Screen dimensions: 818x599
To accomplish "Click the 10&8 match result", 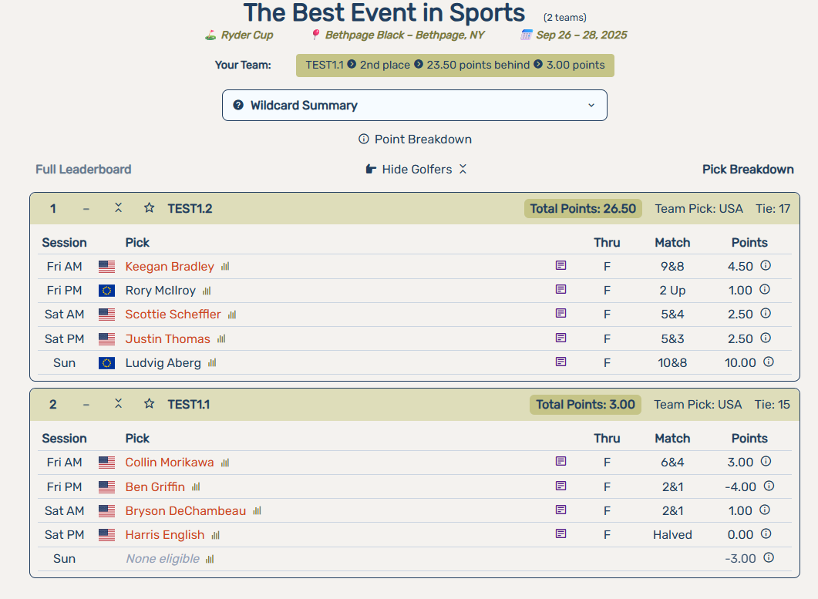I will [x=672, y=363].
